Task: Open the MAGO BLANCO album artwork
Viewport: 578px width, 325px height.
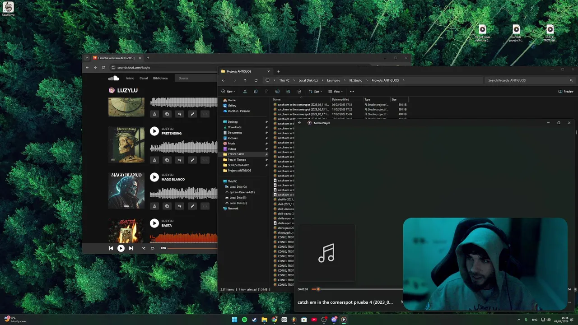Action: [x=126, y=190]
